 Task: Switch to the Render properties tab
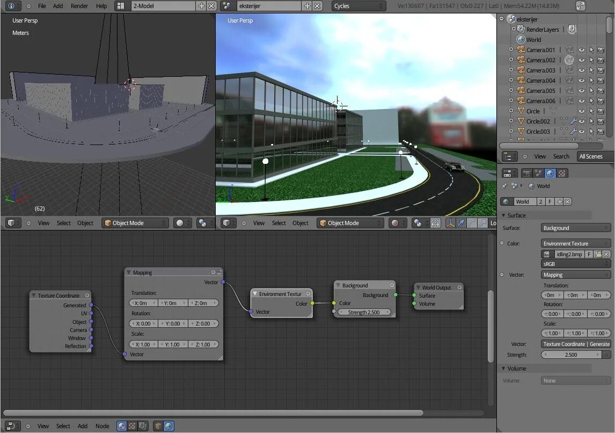coord(527,173)
